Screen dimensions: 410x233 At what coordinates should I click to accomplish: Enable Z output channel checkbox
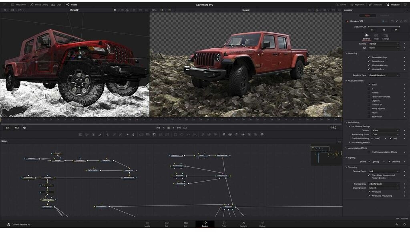click(x=369, y=89)
